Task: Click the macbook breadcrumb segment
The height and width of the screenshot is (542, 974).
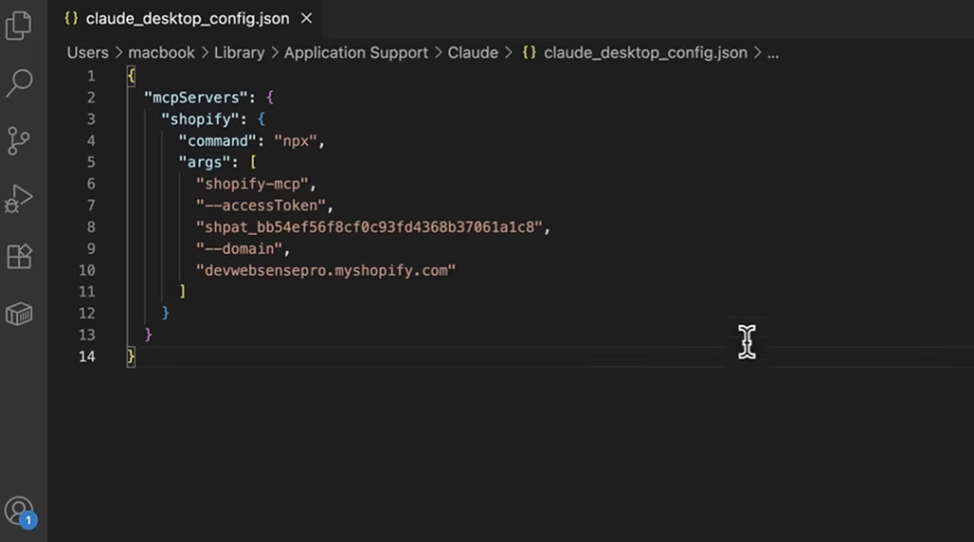Action: point(162,52)
